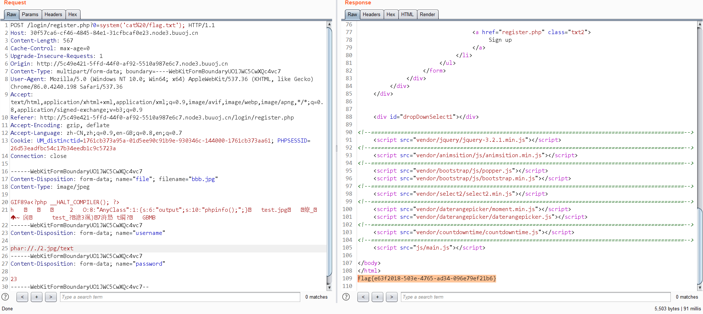Open response search help question icon
This screenshot has width=703, height=314.
point(346,297)
